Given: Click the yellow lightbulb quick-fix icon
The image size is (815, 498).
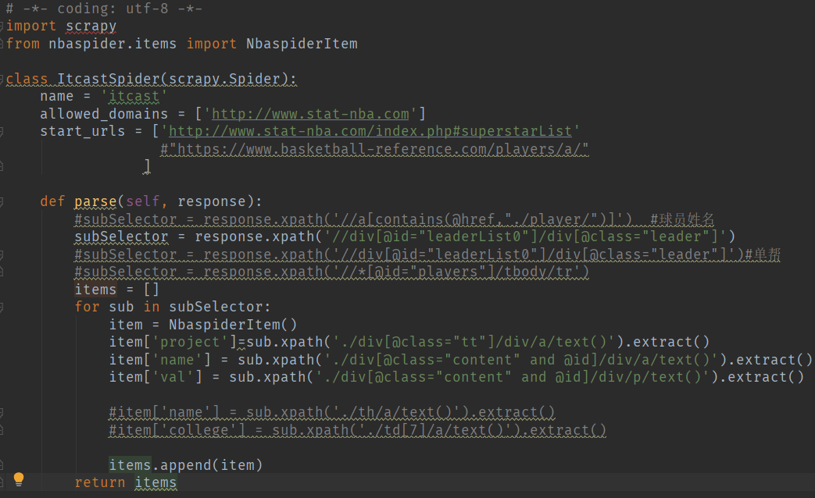Looking at the screenshot, I should [19, 478].
